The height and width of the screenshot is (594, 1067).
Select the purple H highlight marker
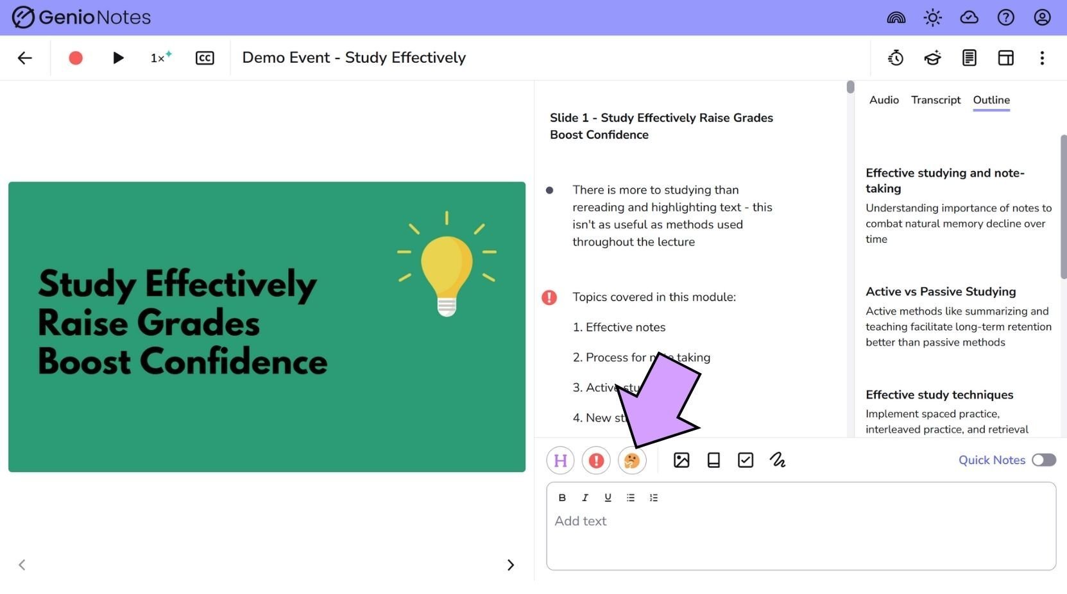(x=559, y=460)
